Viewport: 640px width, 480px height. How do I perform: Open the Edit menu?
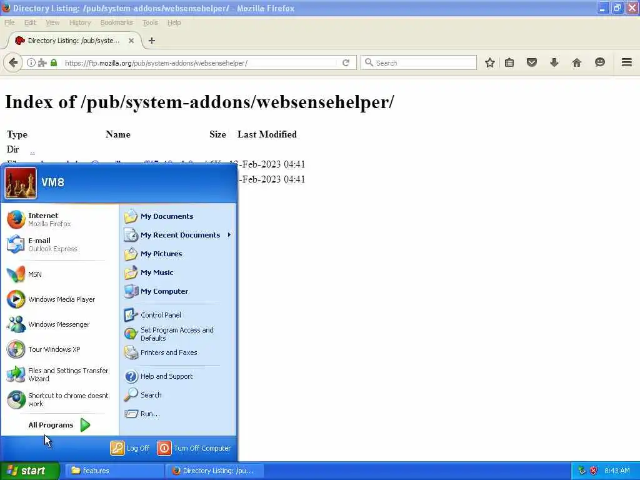30,22
